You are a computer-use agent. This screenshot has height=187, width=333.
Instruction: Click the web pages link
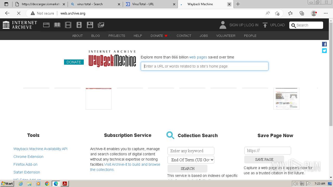click(x=198, y=57)
